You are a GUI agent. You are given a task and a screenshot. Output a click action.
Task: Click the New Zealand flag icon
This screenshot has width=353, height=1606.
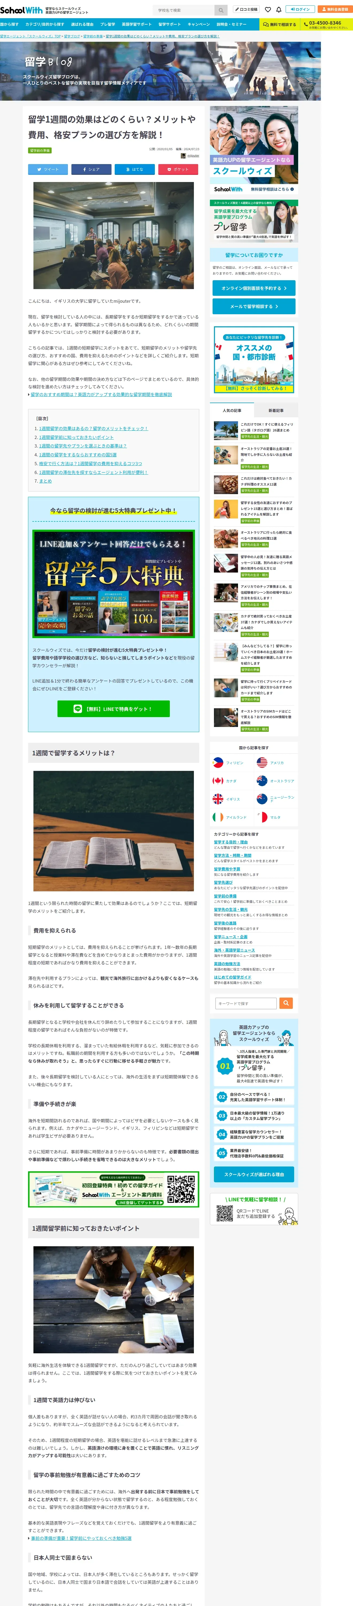click(x=262, y=799)
